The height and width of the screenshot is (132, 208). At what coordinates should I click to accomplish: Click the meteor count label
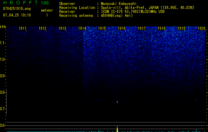47,10
